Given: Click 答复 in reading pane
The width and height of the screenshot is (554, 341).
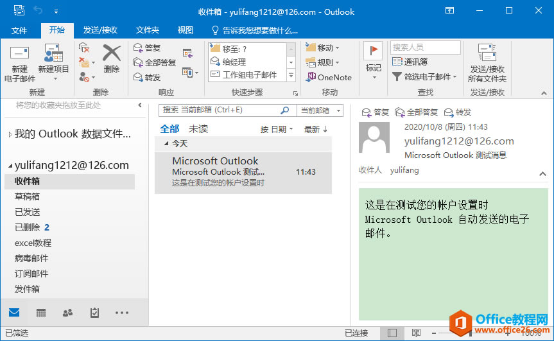Looking at the screenshot, I should [376, 112].
